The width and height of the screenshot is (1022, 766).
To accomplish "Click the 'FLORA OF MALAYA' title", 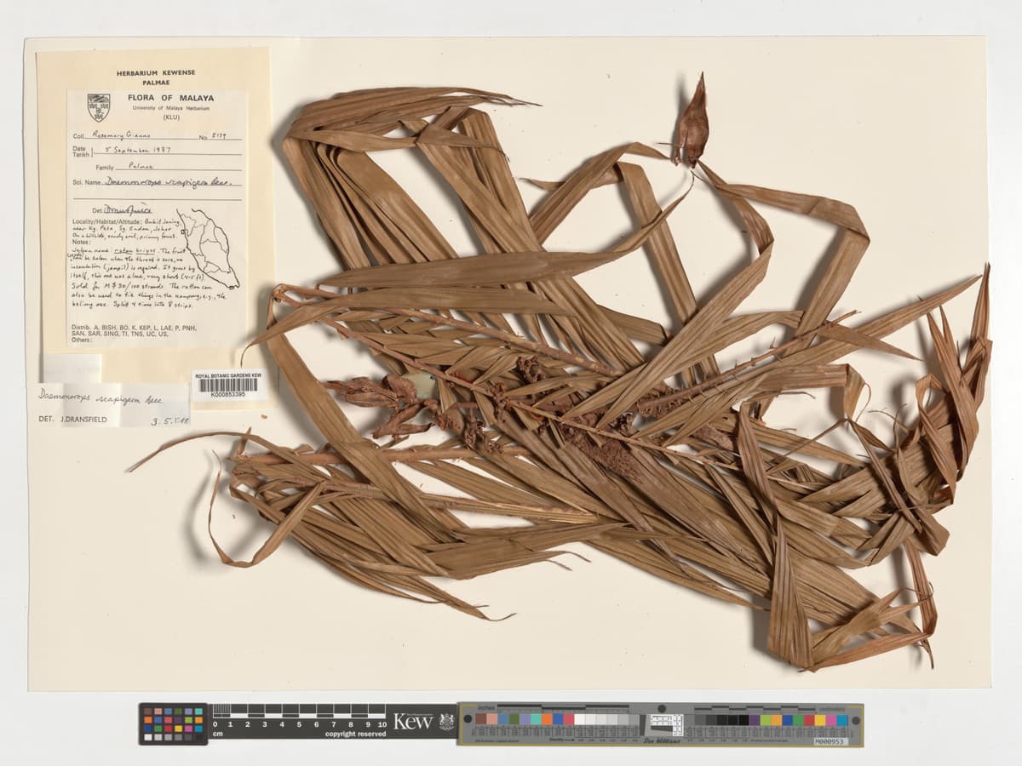I will [x=170, y=98].
